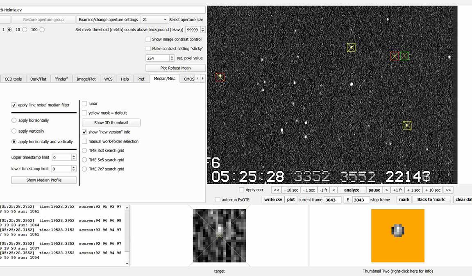
Task: Click the mask threshold field showing 99999
Action: click(193, 30)
